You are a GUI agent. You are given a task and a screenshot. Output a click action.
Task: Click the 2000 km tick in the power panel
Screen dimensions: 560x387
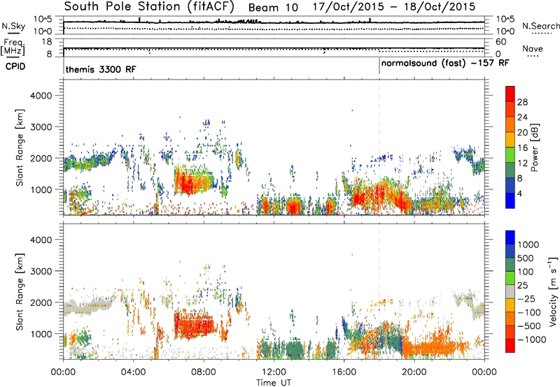(41, 158)
